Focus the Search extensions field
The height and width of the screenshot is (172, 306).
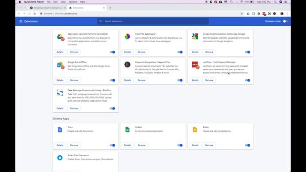(153, 21)
